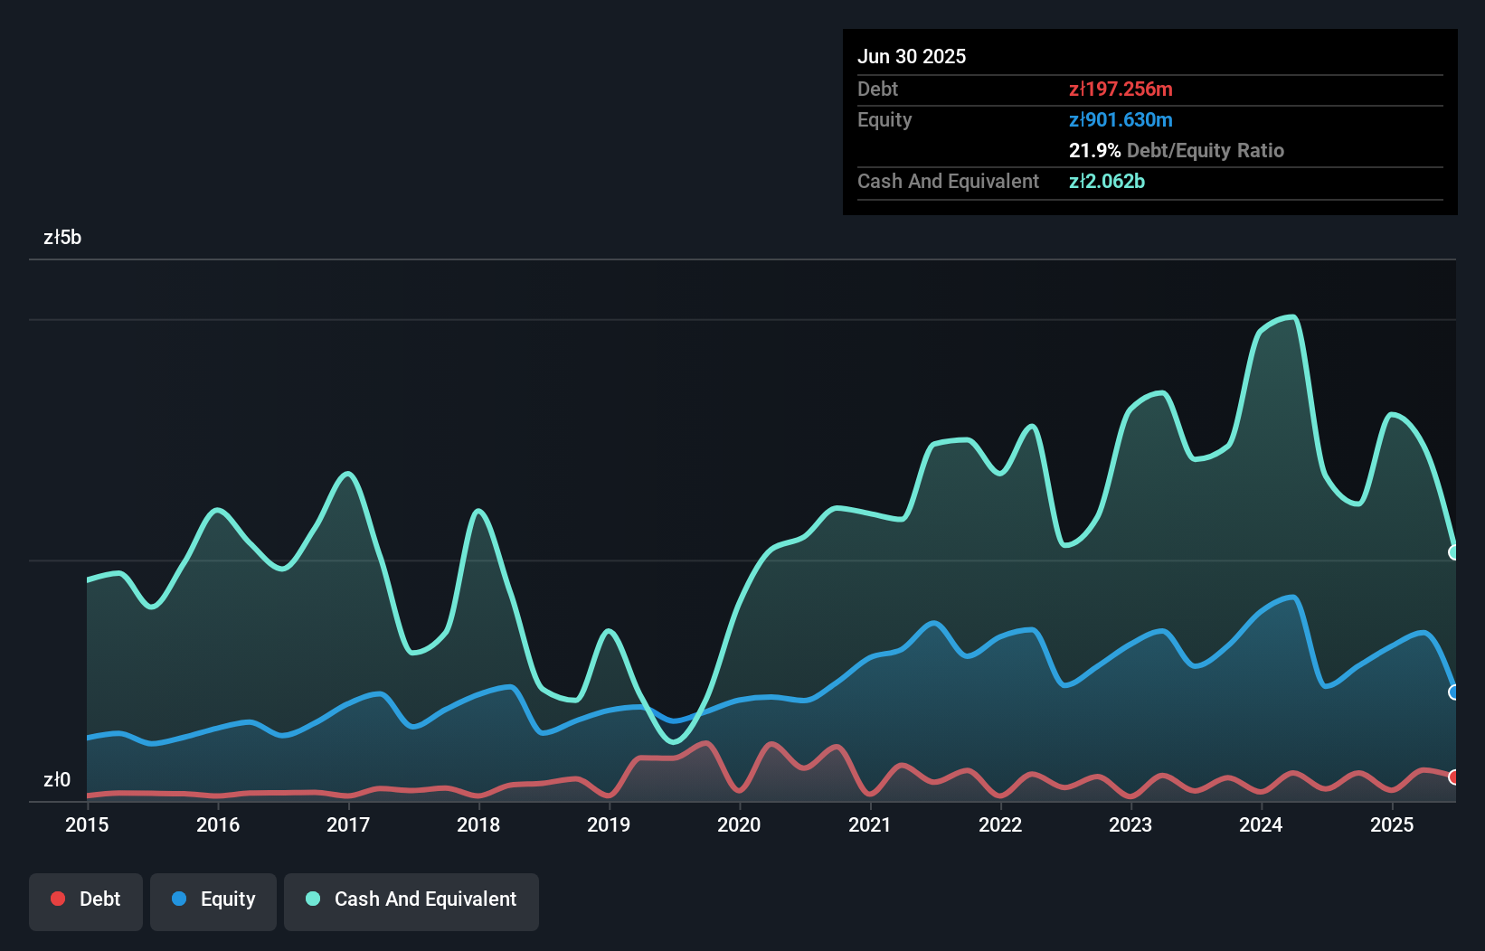
Task: Select the 2018 label on the x-axis
Action: 478,824
